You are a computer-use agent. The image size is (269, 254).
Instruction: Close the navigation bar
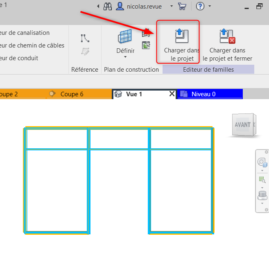[267, 152]
